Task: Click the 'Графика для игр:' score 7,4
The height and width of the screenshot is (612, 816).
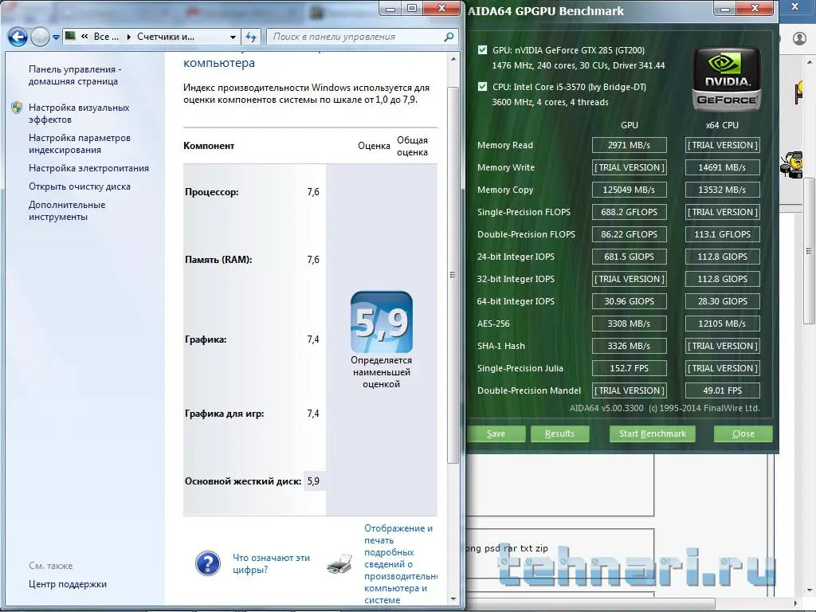Action: point(312,414)
